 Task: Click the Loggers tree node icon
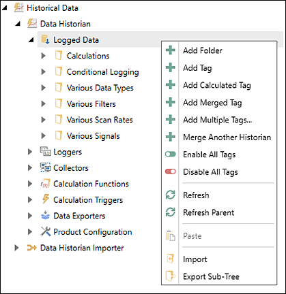(x=45, y=152)
